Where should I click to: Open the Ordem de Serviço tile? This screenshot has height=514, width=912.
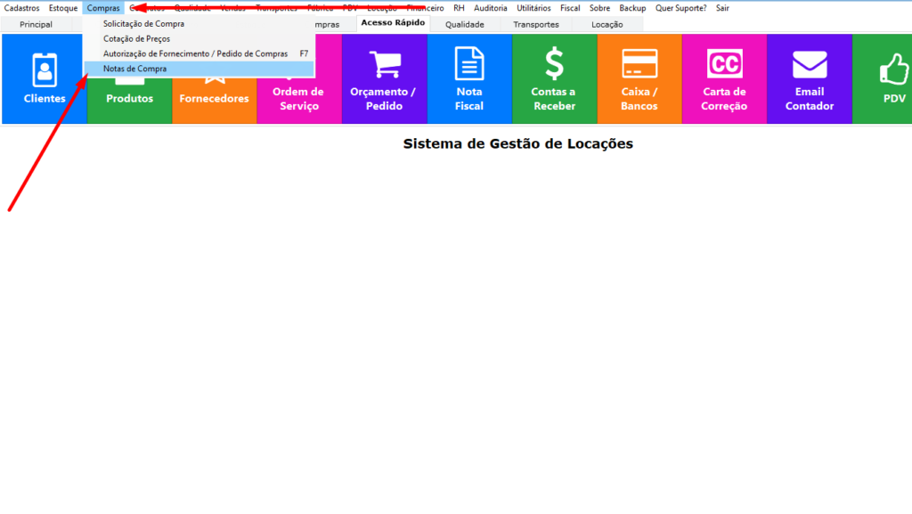pyautogui.click(x=298, y=98)
